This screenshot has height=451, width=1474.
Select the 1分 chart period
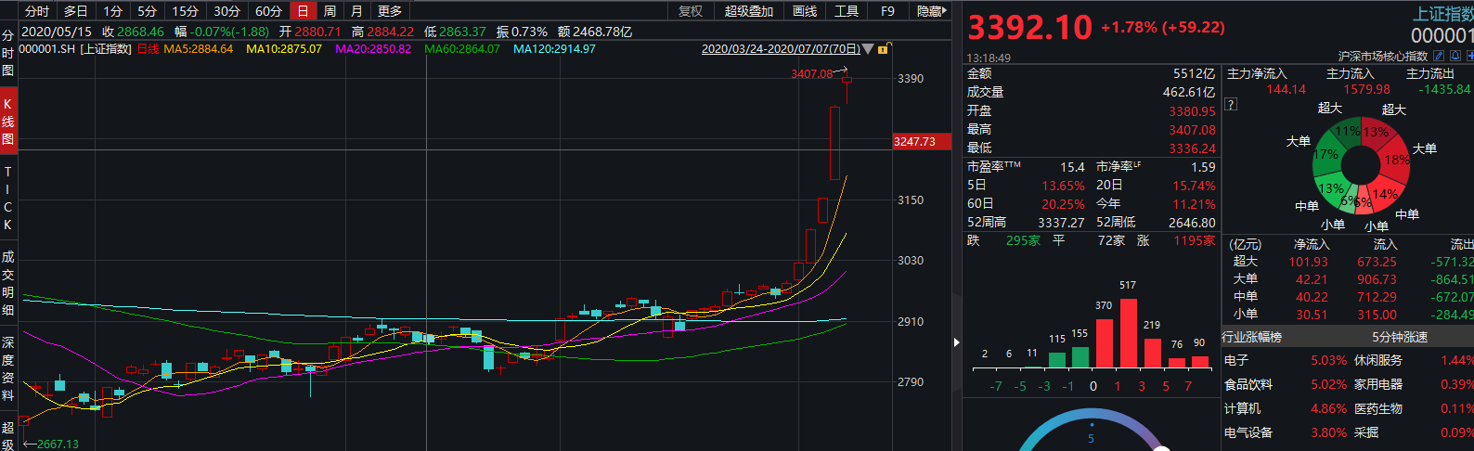pyautogui.click(x=112, y=11)
